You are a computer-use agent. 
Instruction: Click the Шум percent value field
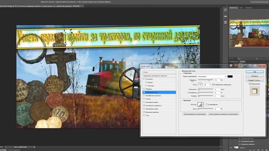pos(217,109)
